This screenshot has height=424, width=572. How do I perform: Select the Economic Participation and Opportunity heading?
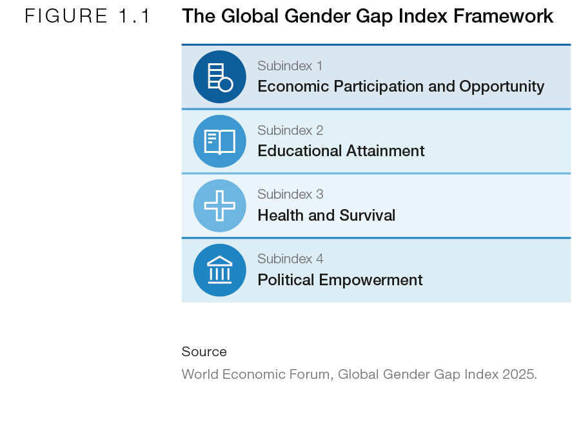pyautogui.click(x=401, y=87)
